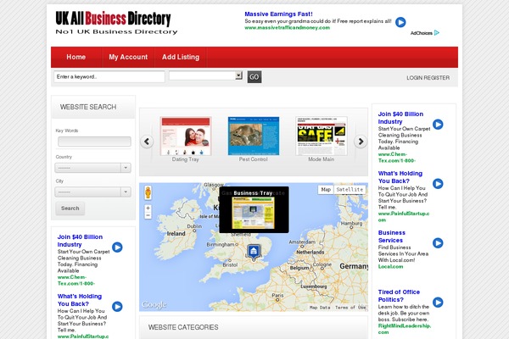Click the Dating Tray caption text
Screen dimensions: 509x339
click(185, 159)
